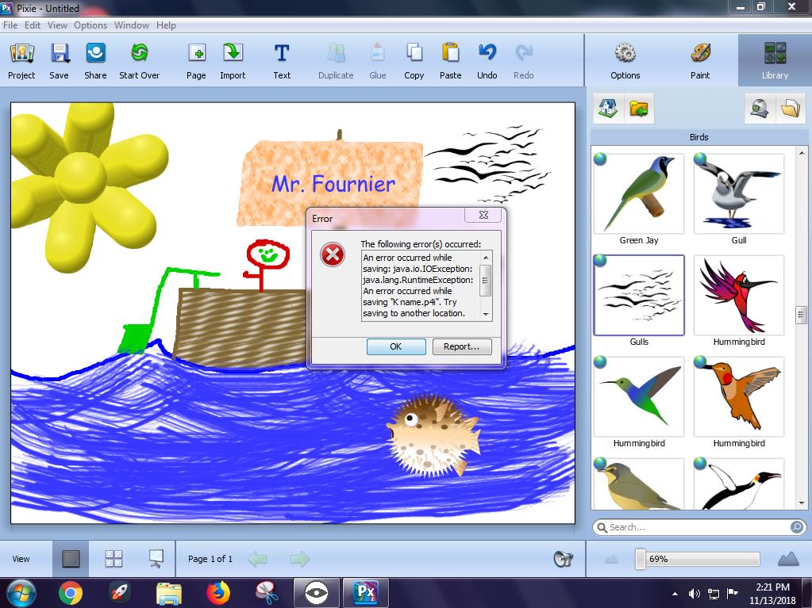
Task: Click the Undo arrow
Action: click(x=487, y=52)
